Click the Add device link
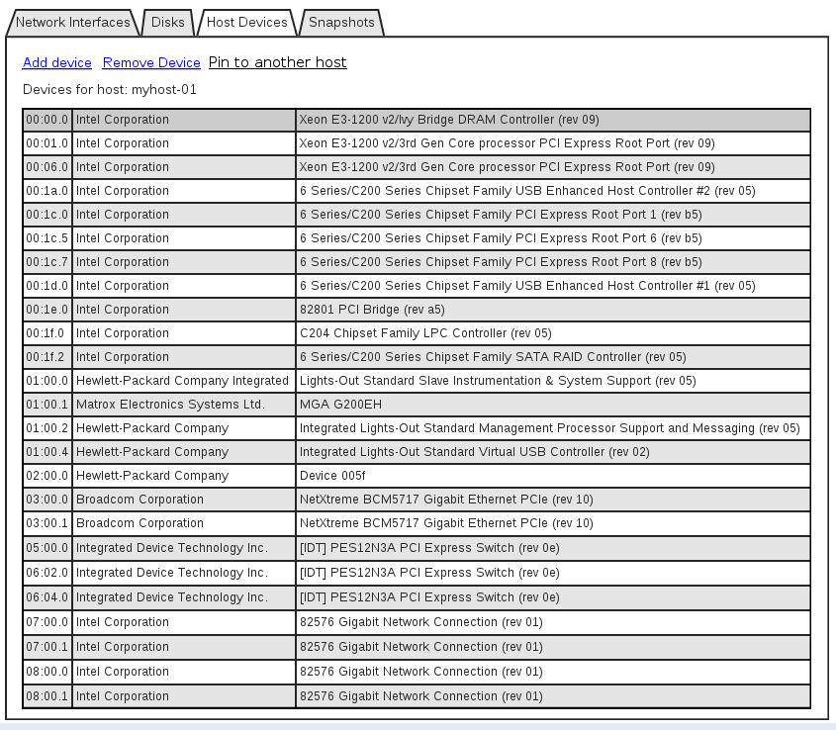This screenshot has width=836, height=730. 57,62
